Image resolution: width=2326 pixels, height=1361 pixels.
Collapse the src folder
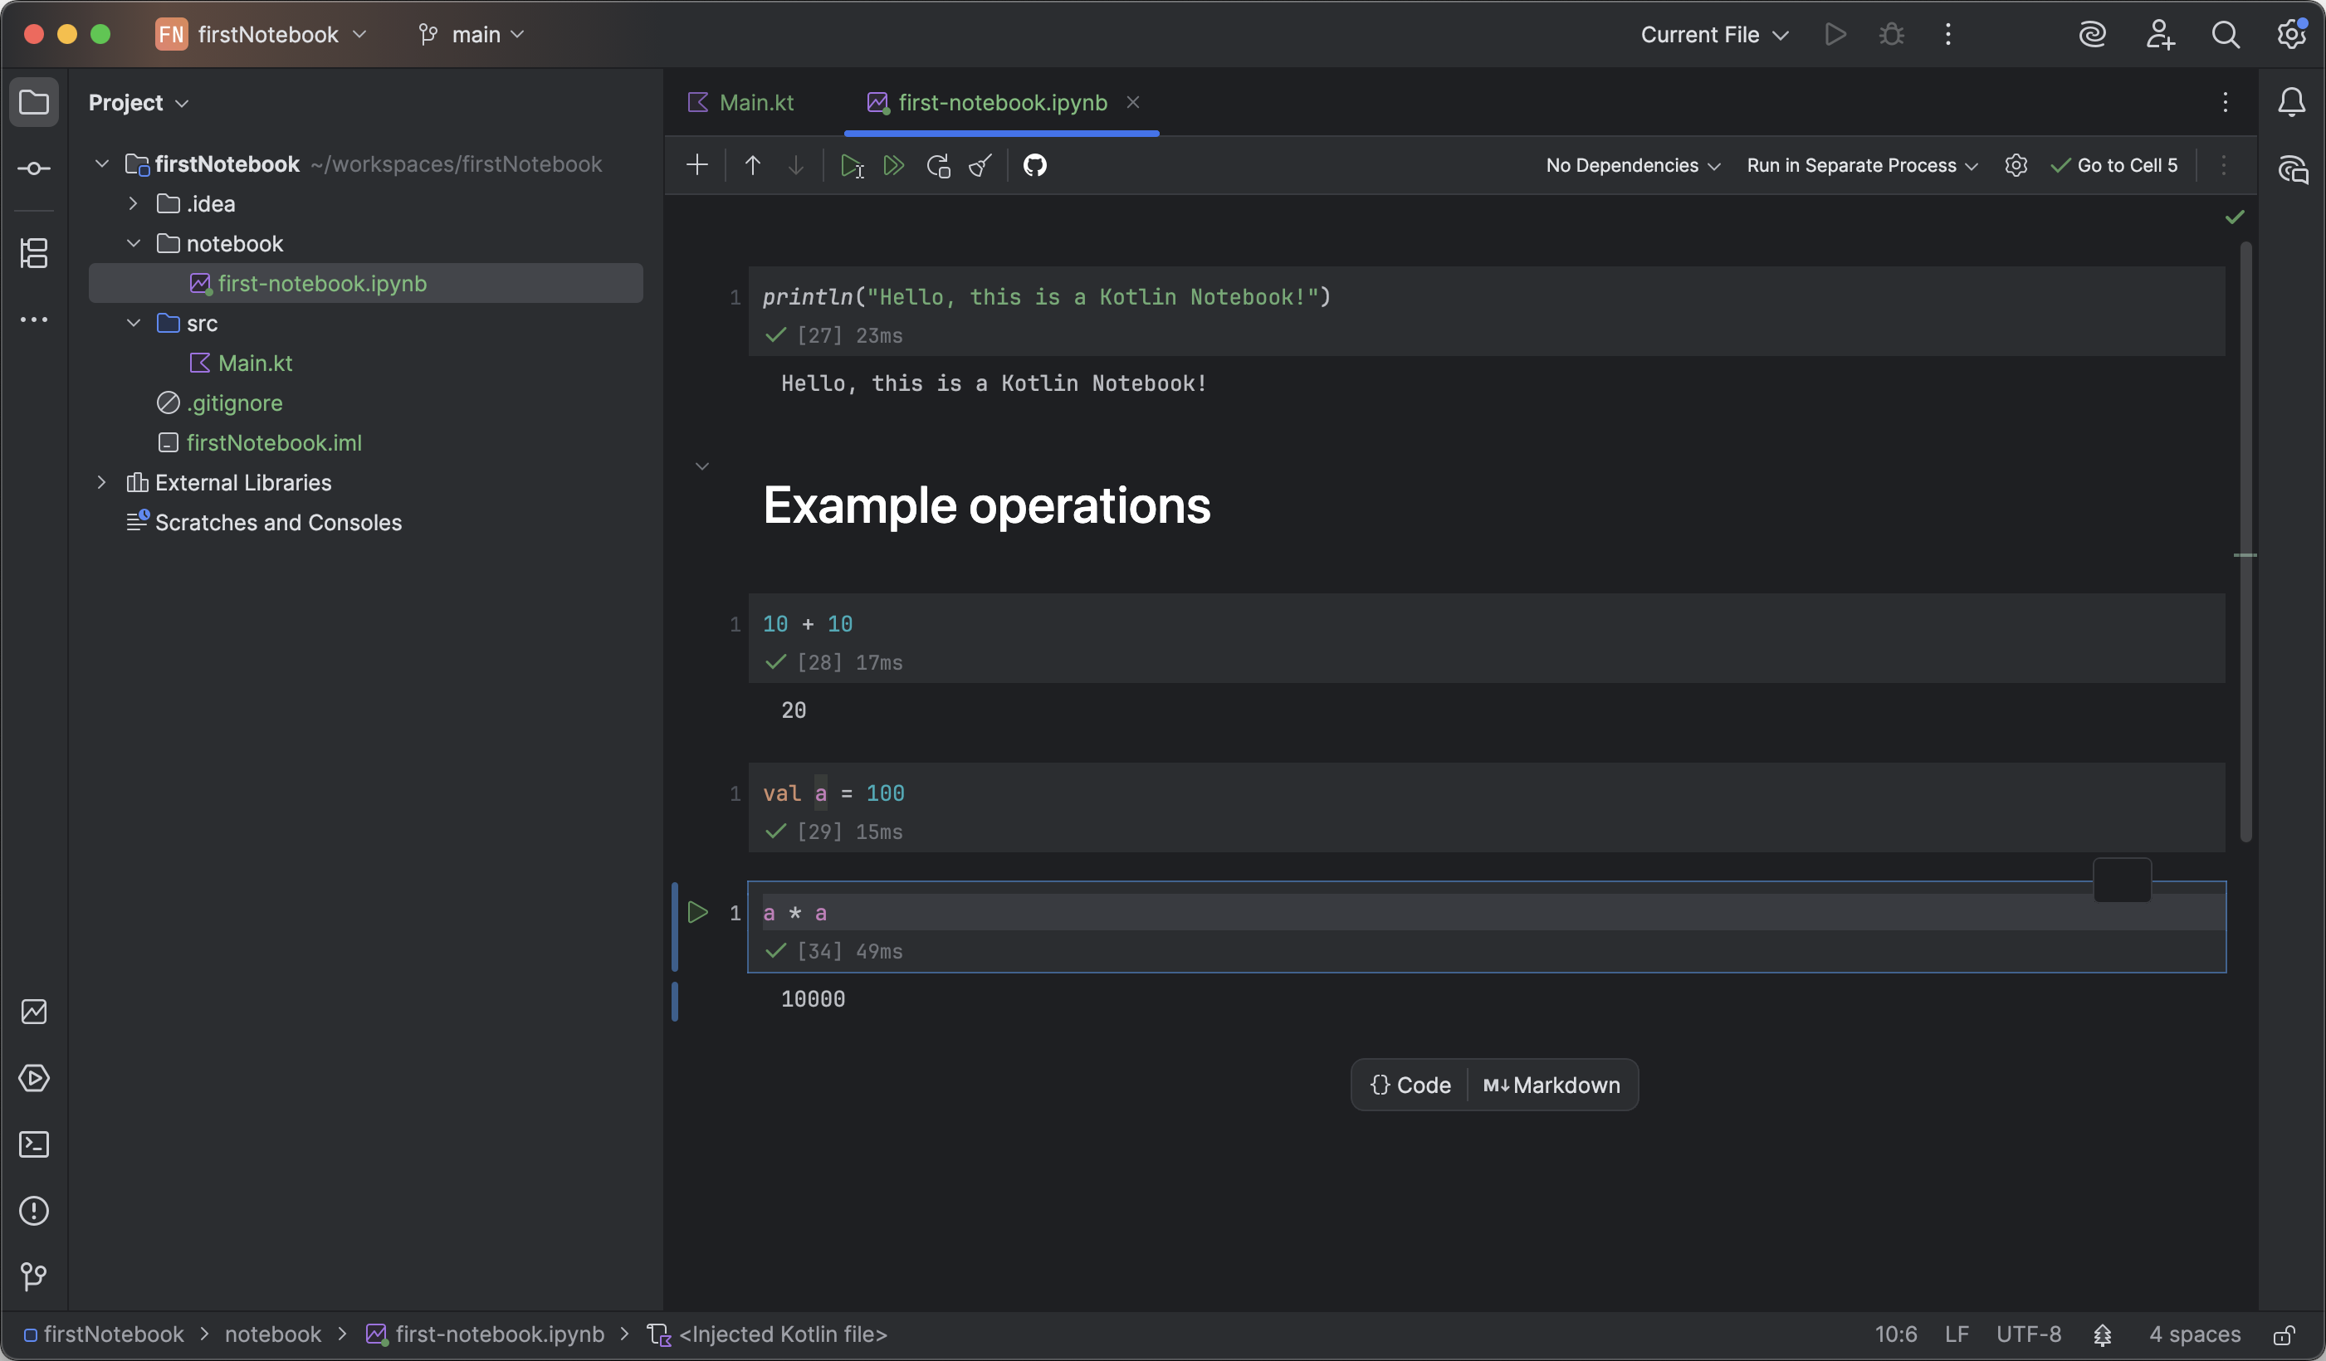(133, 323)
